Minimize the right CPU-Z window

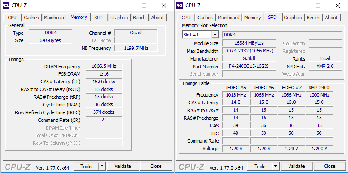(x=298, y=6)
